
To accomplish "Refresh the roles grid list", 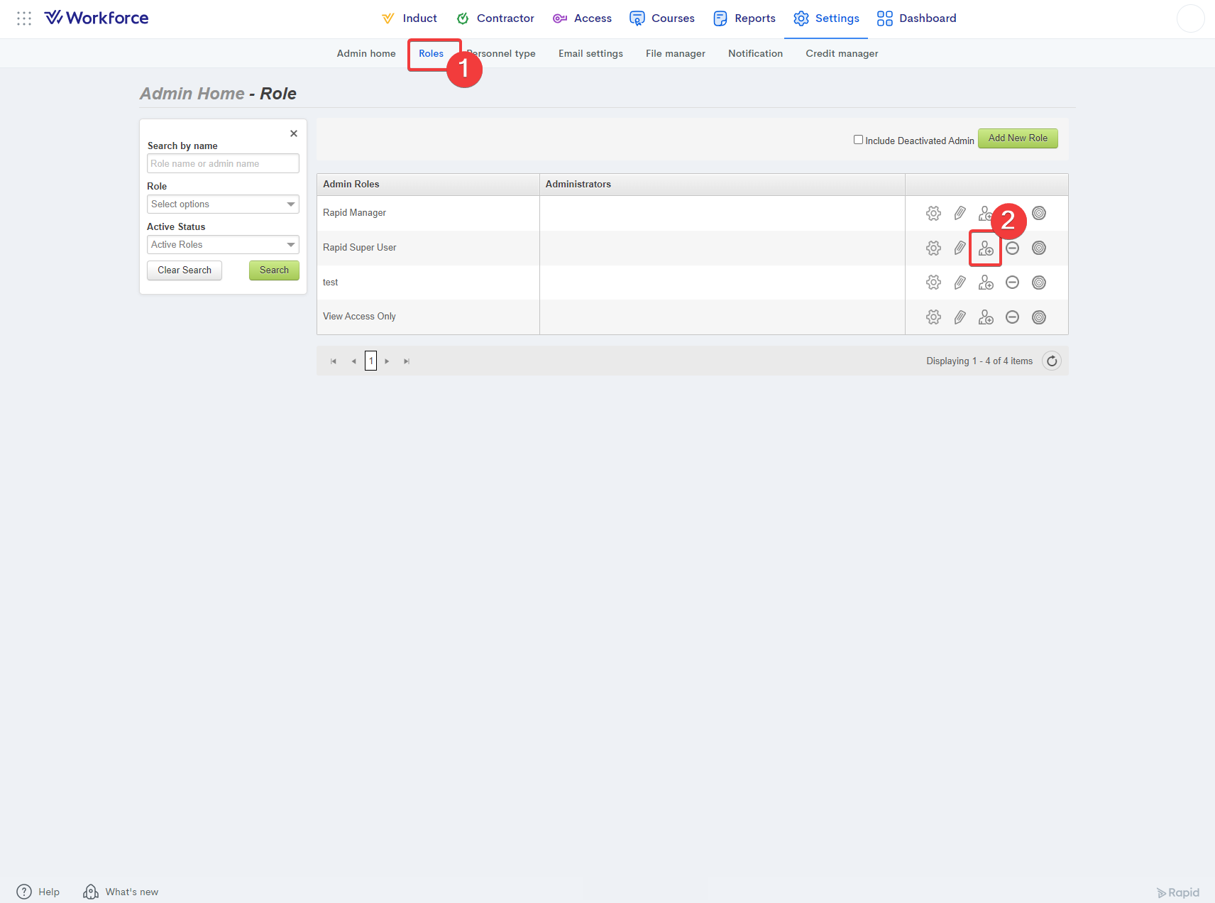I will pos(1051,361).
